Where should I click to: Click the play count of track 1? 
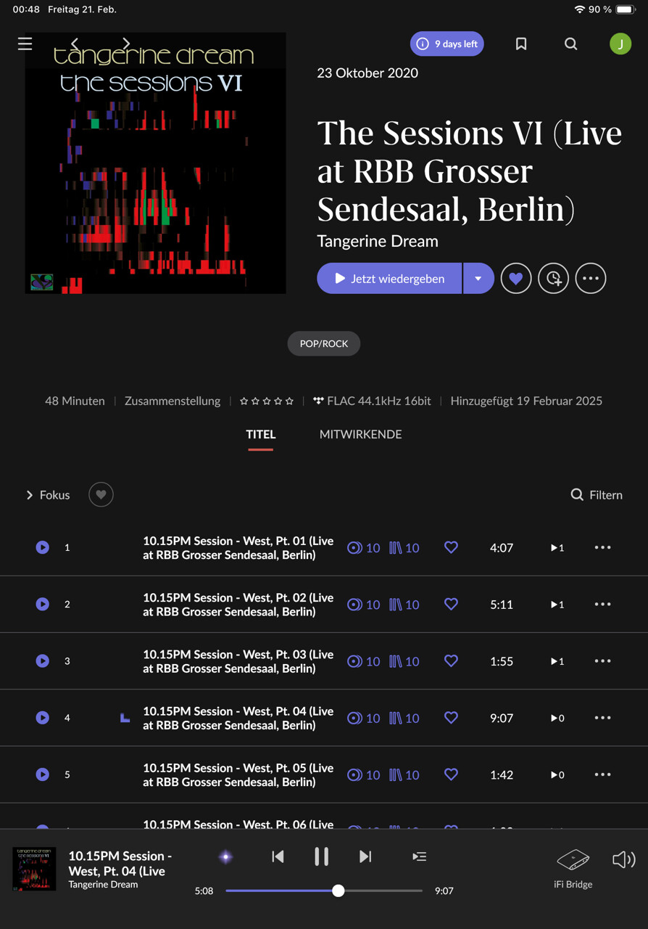[557, 548]
